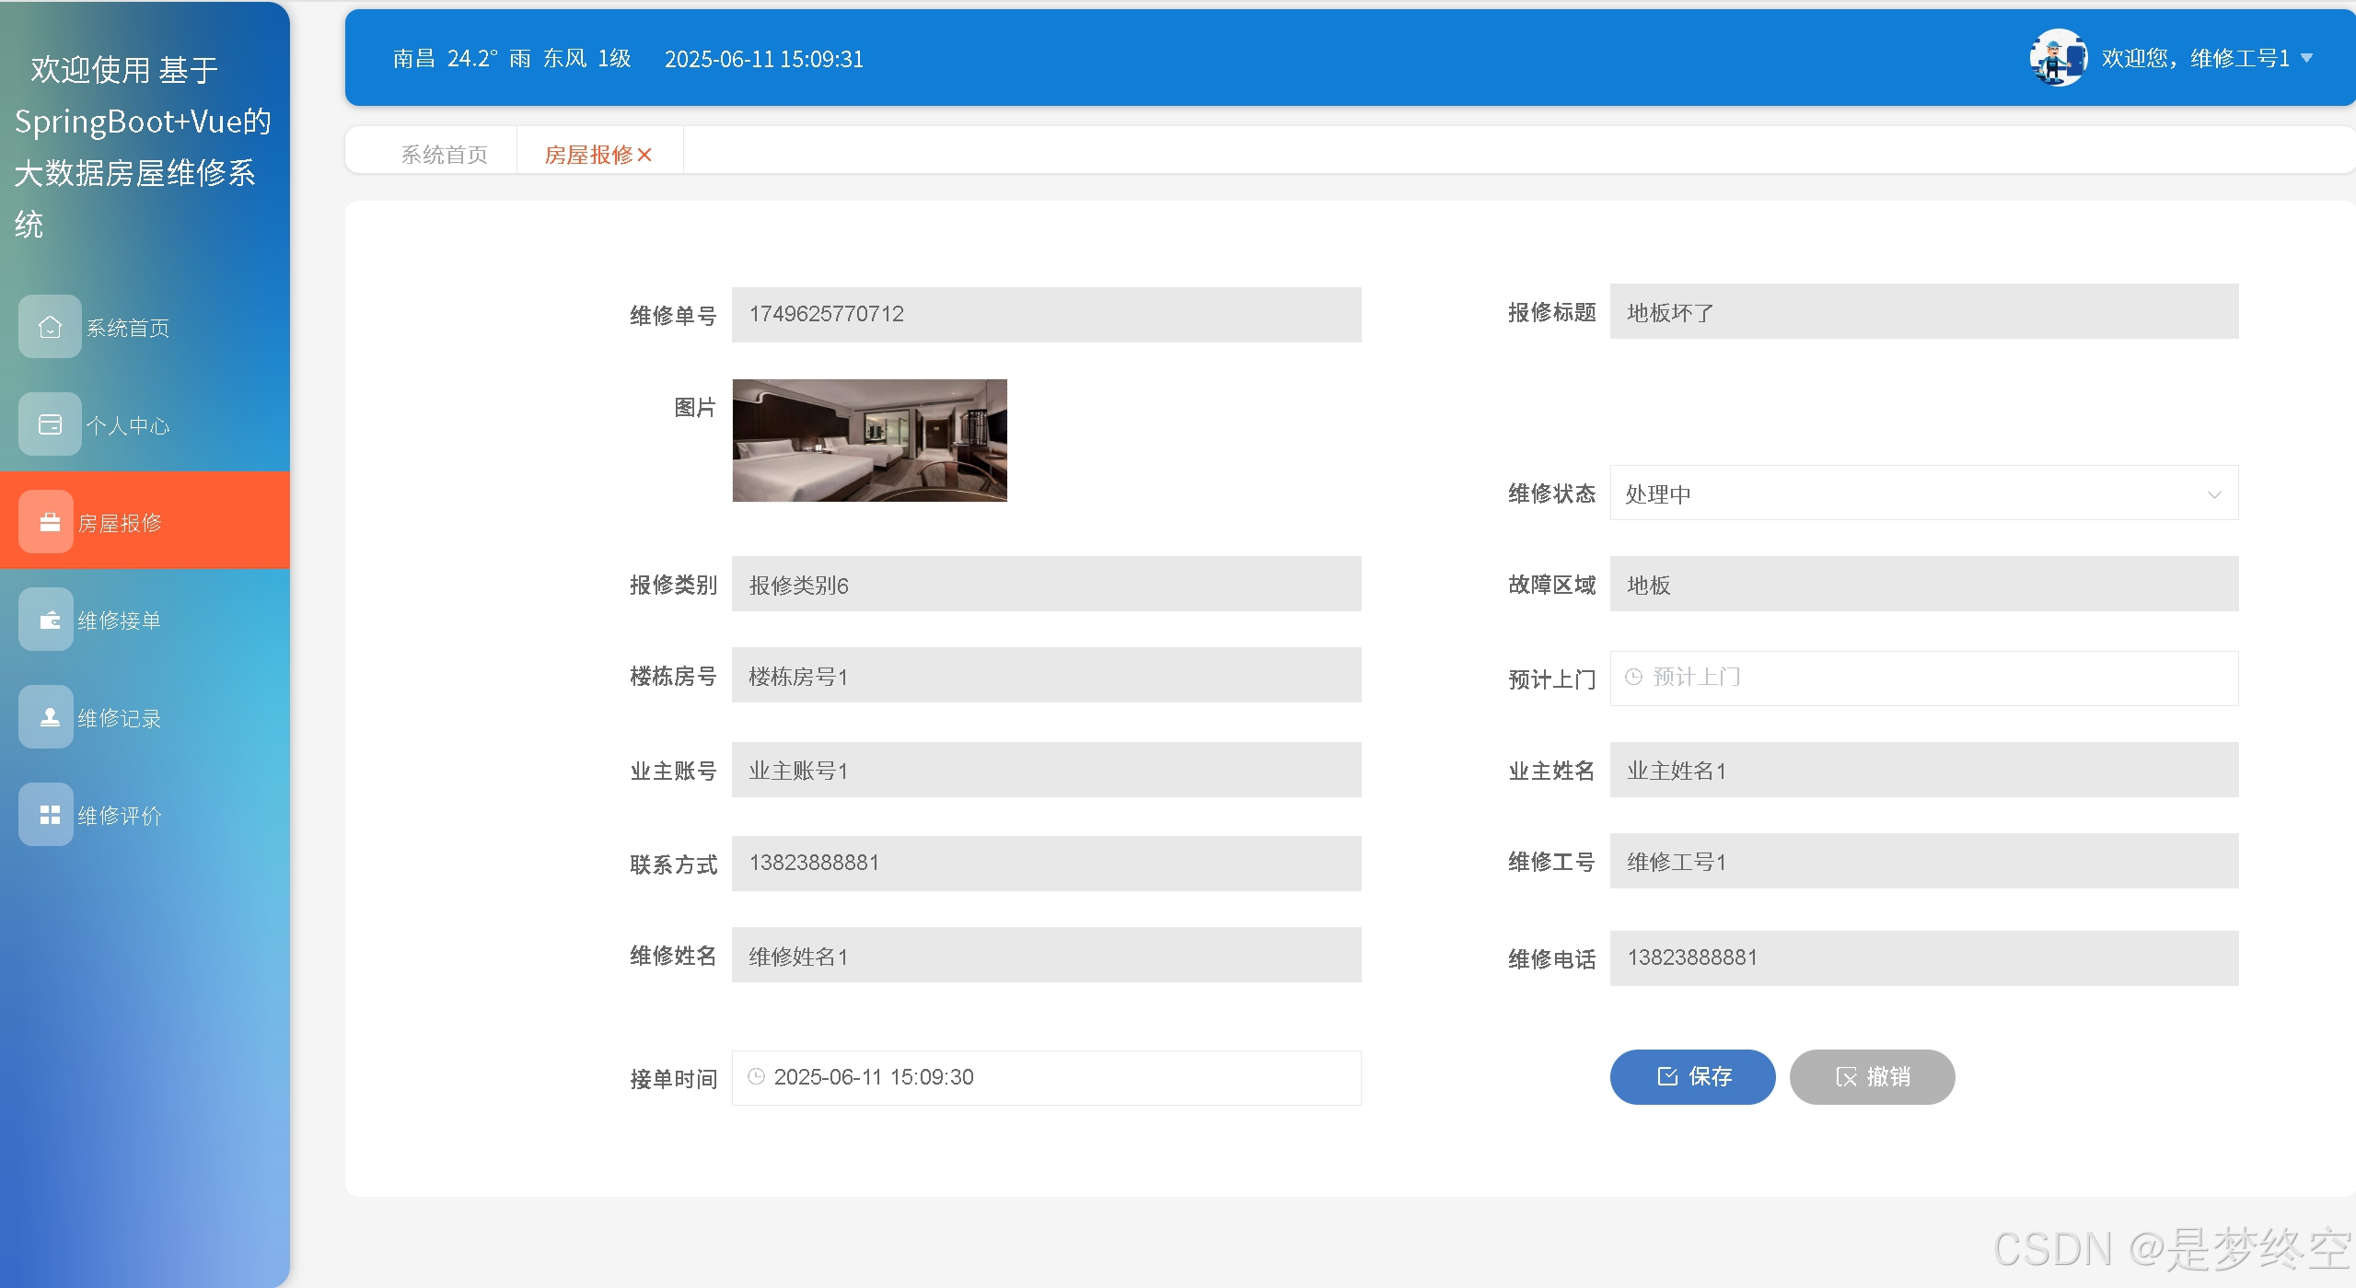
Task: Click the hotel room picture thumbnail
Action: pos(869,440)
